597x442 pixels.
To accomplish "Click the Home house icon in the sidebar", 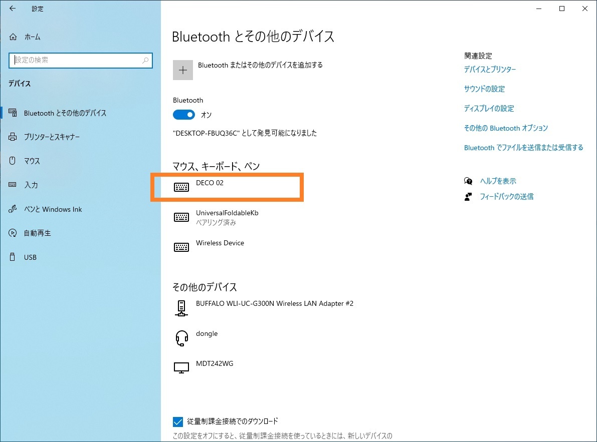I will 13,37.
